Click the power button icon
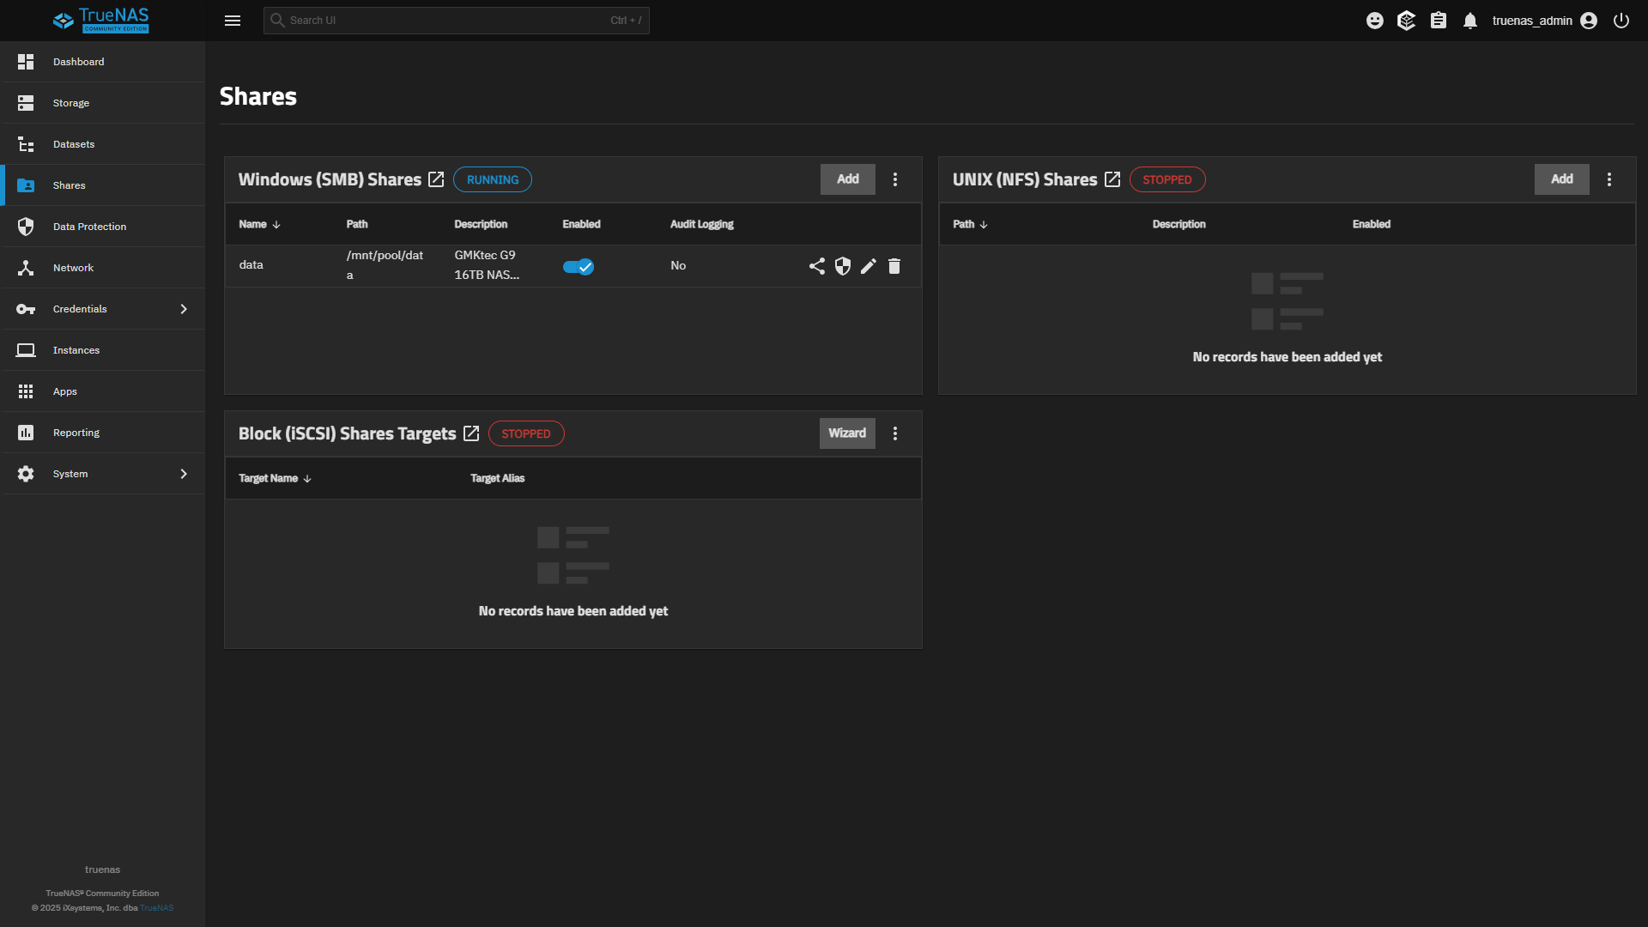This screenshot has height=927, width=1648. [1621, 21]
